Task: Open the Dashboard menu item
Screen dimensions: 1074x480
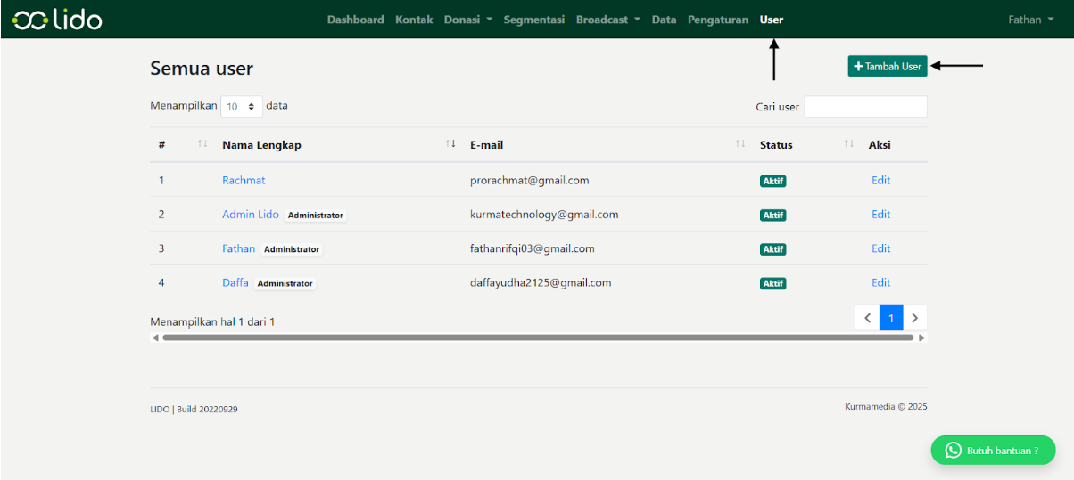Action: pos(355,20)
